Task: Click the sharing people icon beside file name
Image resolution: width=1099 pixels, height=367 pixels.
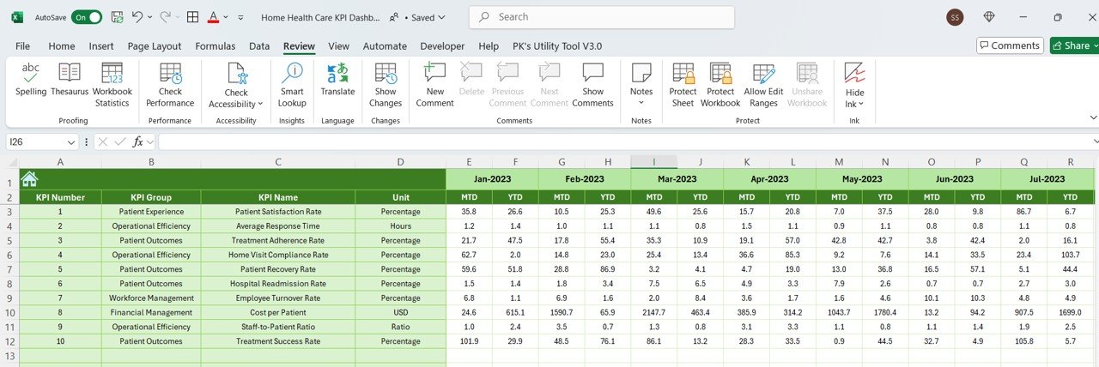Action: pyautogui.click(x=394, y=17)
